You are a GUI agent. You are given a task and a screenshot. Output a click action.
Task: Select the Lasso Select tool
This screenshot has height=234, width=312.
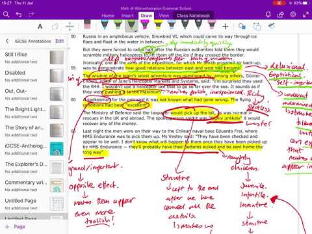click(55, 27)
